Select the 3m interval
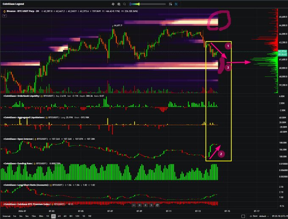 click(x=21, y=216)
